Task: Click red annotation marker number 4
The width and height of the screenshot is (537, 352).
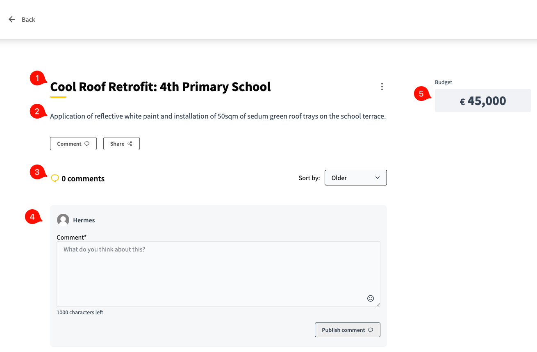Action: coord(33,217)
